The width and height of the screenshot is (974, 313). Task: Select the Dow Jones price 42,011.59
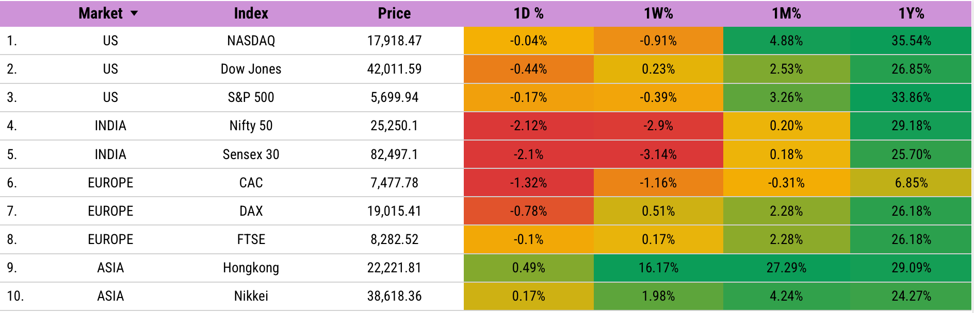(394, 69)
